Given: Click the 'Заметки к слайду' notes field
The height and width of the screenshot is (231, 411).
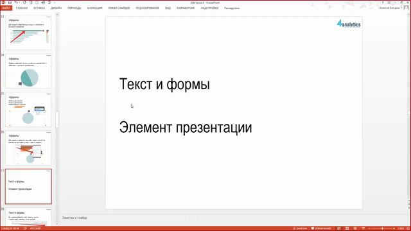Looking at the screenshot, I should 74,218.
